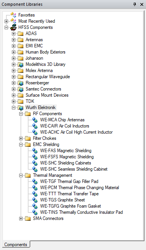Click the WE-TGFG Graphite Foam Gasket icon
This screenshot has height=250, width=146.
point(35,206)
